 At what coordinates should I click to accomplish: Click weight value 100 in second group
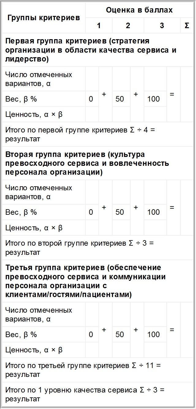(x=153, y=212)
